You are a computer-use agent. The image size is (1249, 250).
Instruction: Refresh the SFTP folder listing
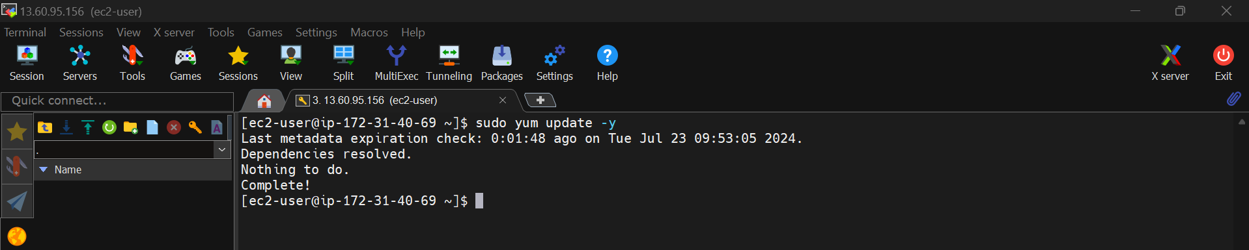(109, 127)
